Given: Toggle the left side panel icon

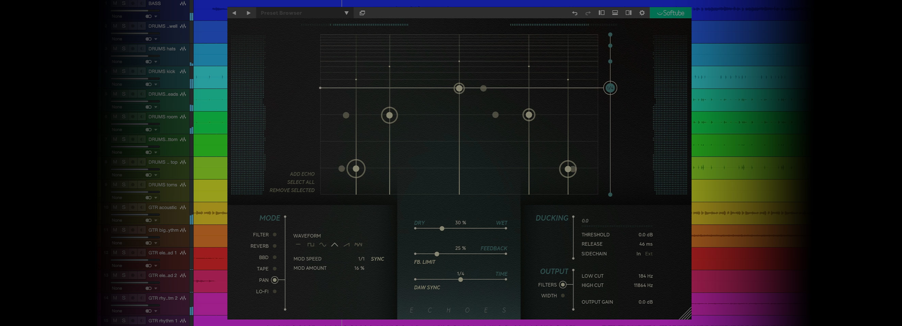Looking at the screenshot, I should pyautogui.click(x=601, y=13).
